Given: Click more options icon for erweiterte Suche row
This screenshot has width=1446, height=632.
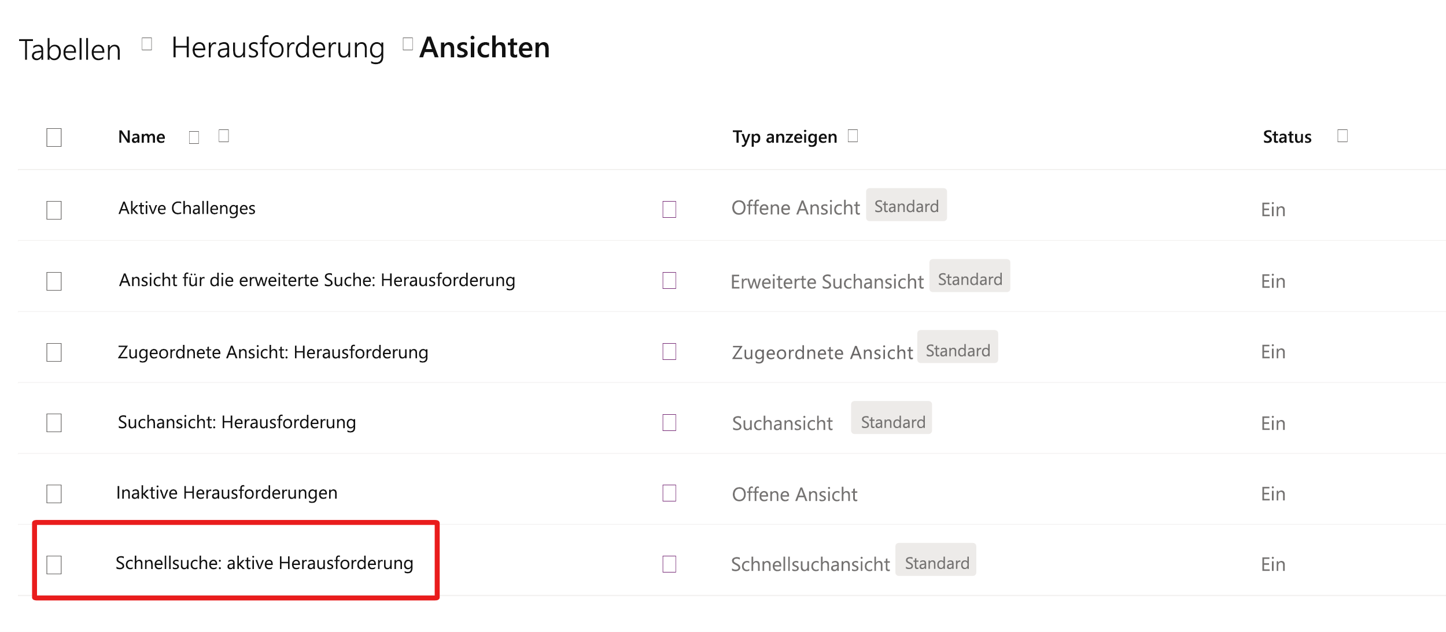Looking at the screenshot, I should click(x=669, y=280).
